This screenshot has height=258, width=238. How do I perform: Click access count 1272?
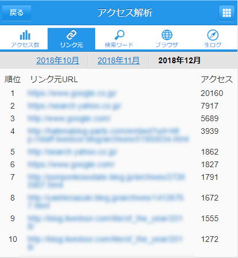click(x=209, y=239)
